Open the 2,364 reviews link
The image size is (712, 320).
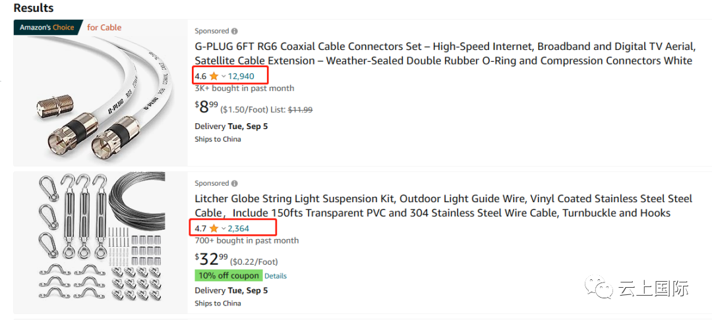[x=239, y=228]
